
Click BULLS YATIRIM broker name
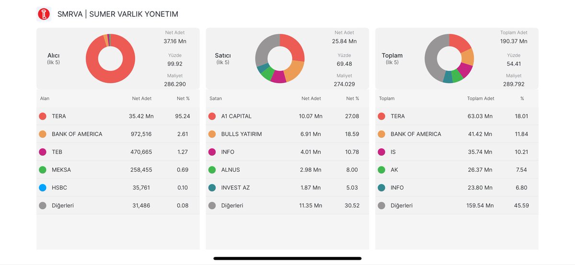click(x=241, y=134)
